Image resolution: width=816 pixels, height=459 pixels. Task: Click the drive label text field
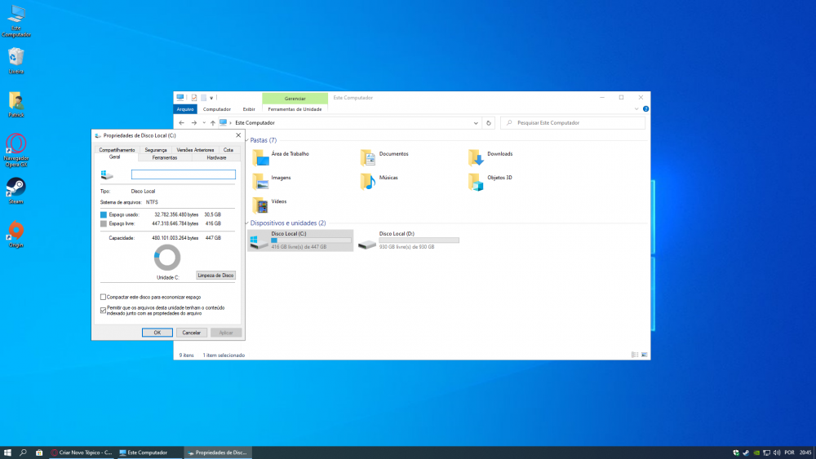click(183, 174)
